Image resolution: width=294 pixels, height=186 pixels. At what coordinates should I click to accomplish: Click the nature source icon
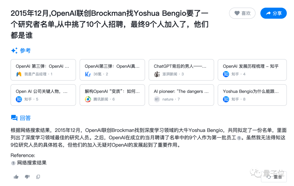point(157,99)
